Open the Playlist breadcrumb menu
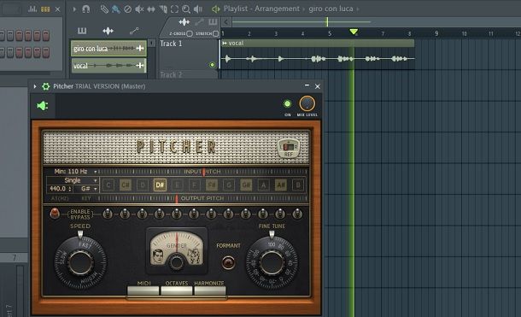The height and width of the screenshot is (317, 521). point(235,9)
